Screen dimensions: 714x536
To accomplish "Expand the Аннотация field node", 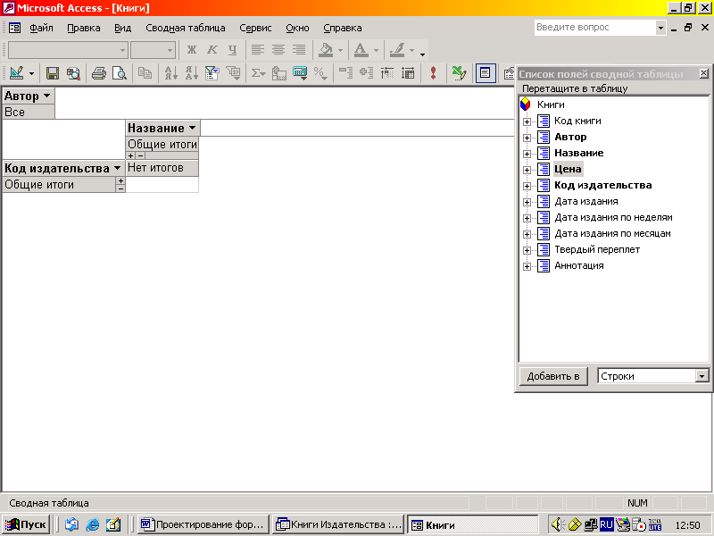I will (x=527, y=266).
